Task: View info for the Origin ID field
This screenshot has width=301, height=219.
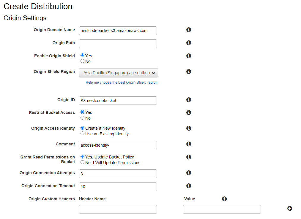Action: tap(189, 100)
